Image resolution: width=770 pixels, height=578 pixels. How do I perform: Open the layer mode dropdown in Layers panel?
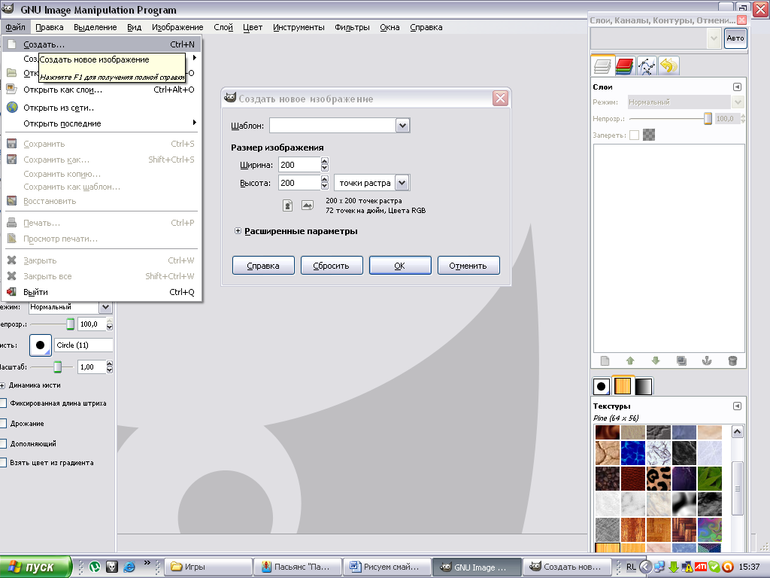[738, 102]
